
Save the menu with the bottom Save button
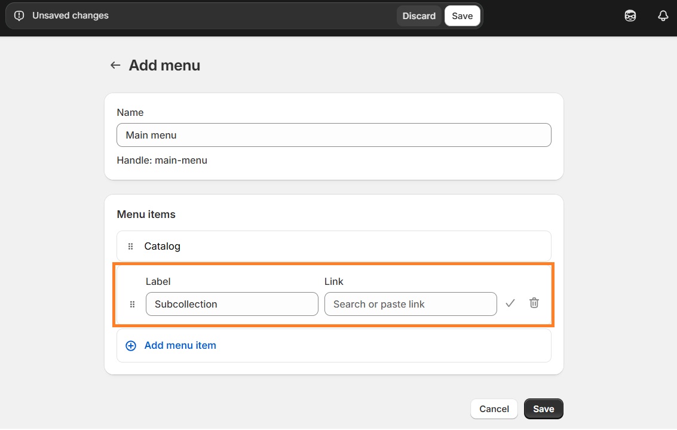click(543, 408)
